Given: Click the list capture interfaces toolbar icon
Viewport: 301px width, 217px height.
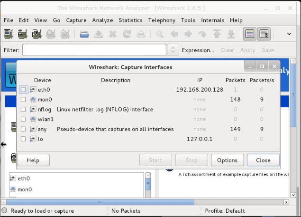Looking at the screenshot, I should [x=8, y=34].
